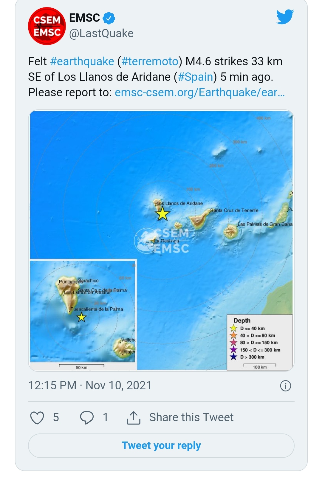
Task: Like the tweet with heart icon
Action: point(37,417)
